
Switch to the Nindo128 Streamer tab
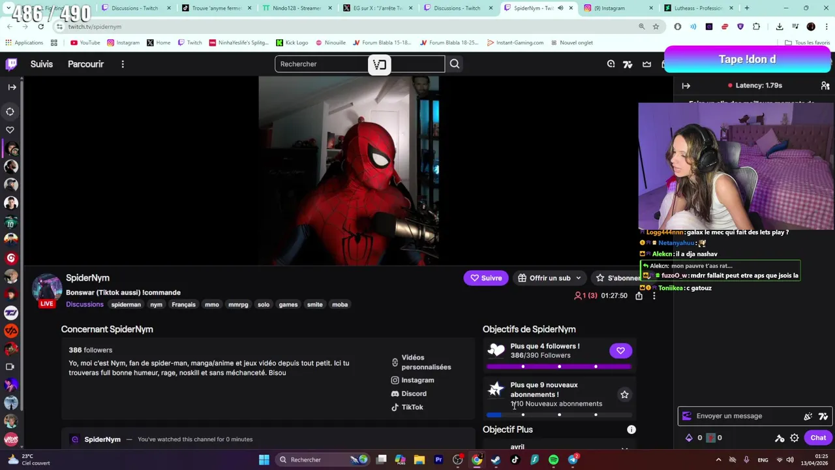coord(297,8)
